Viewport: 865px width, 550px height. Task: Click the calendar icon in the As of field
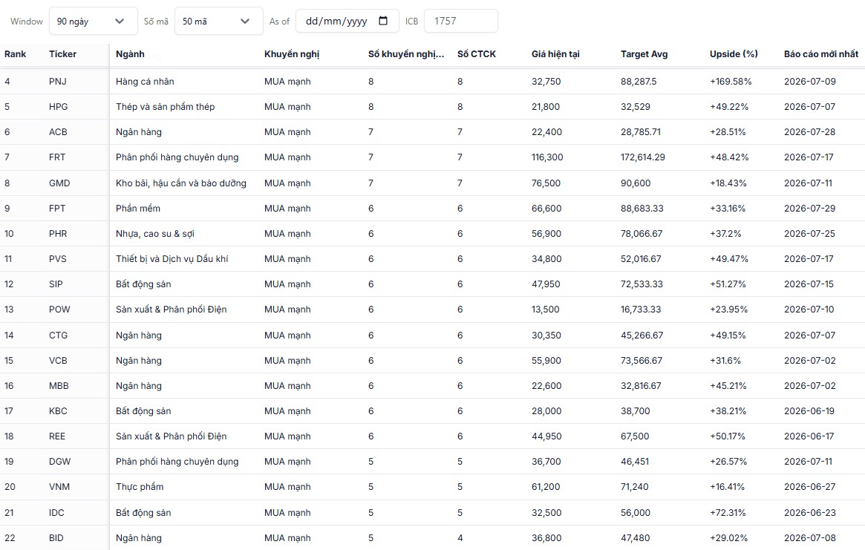383,21
